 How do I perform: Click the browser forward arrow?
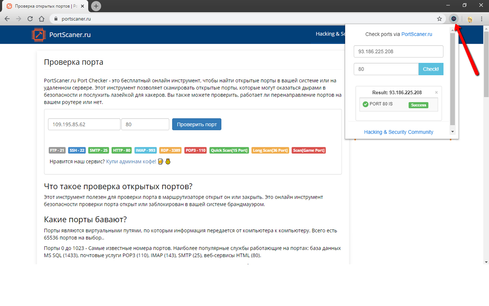click(x=18, y=19)
